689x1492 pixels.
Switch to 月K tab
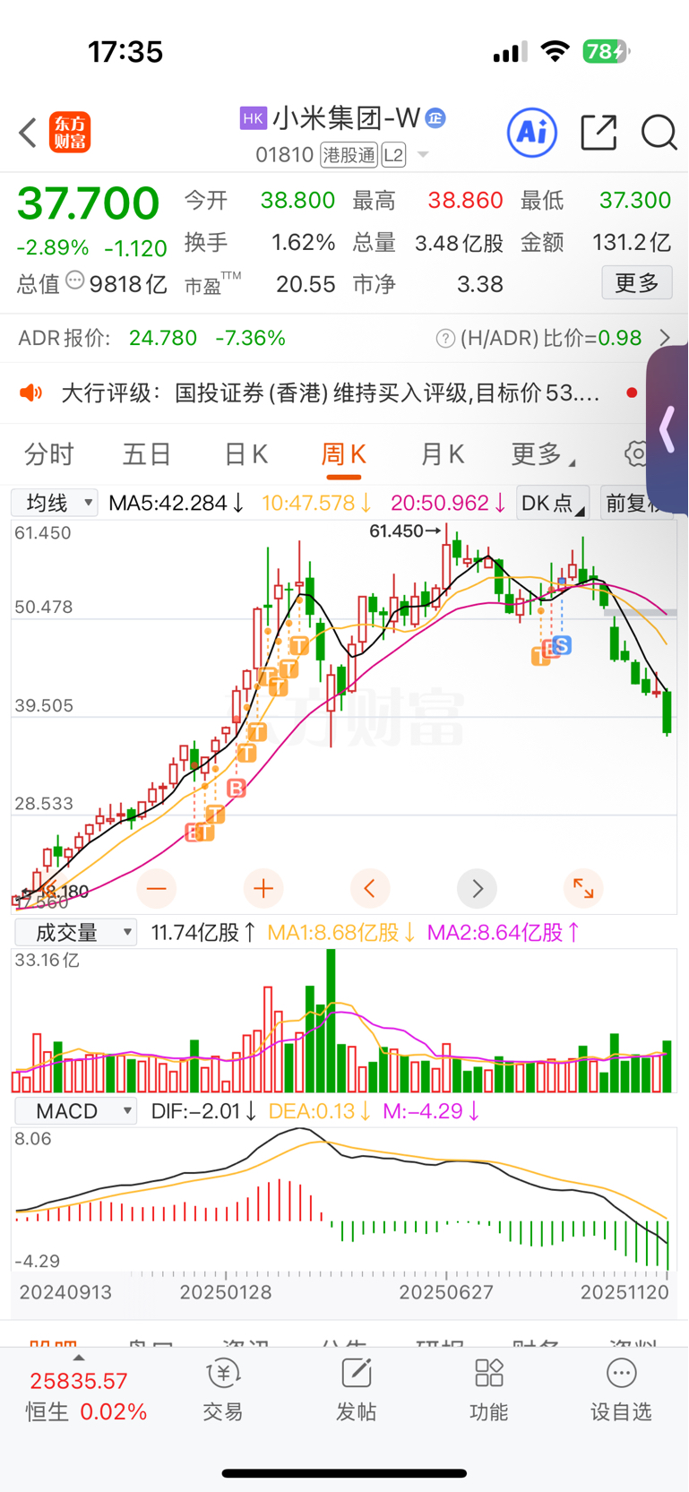443,454
